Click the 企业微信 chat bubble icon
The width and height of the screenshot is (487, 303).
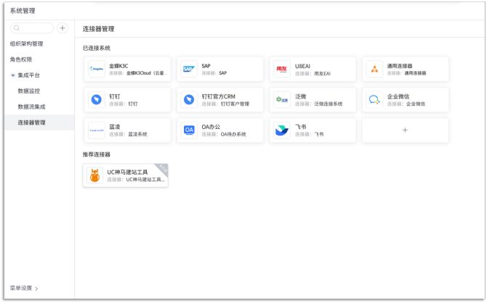[x=374, y=100]
